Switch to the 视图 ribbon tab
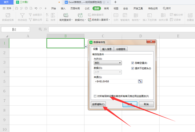195x132 pixels. pos(116,8)
